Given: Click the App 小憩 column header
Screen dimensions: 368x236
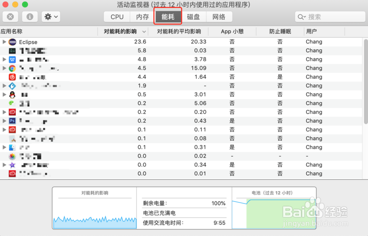Looking at the screenshot, I should click(232, 32).
